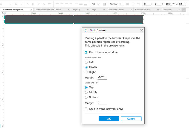Enable Keep in front (browser only)
189x128 pixels.
coord(86,109)
